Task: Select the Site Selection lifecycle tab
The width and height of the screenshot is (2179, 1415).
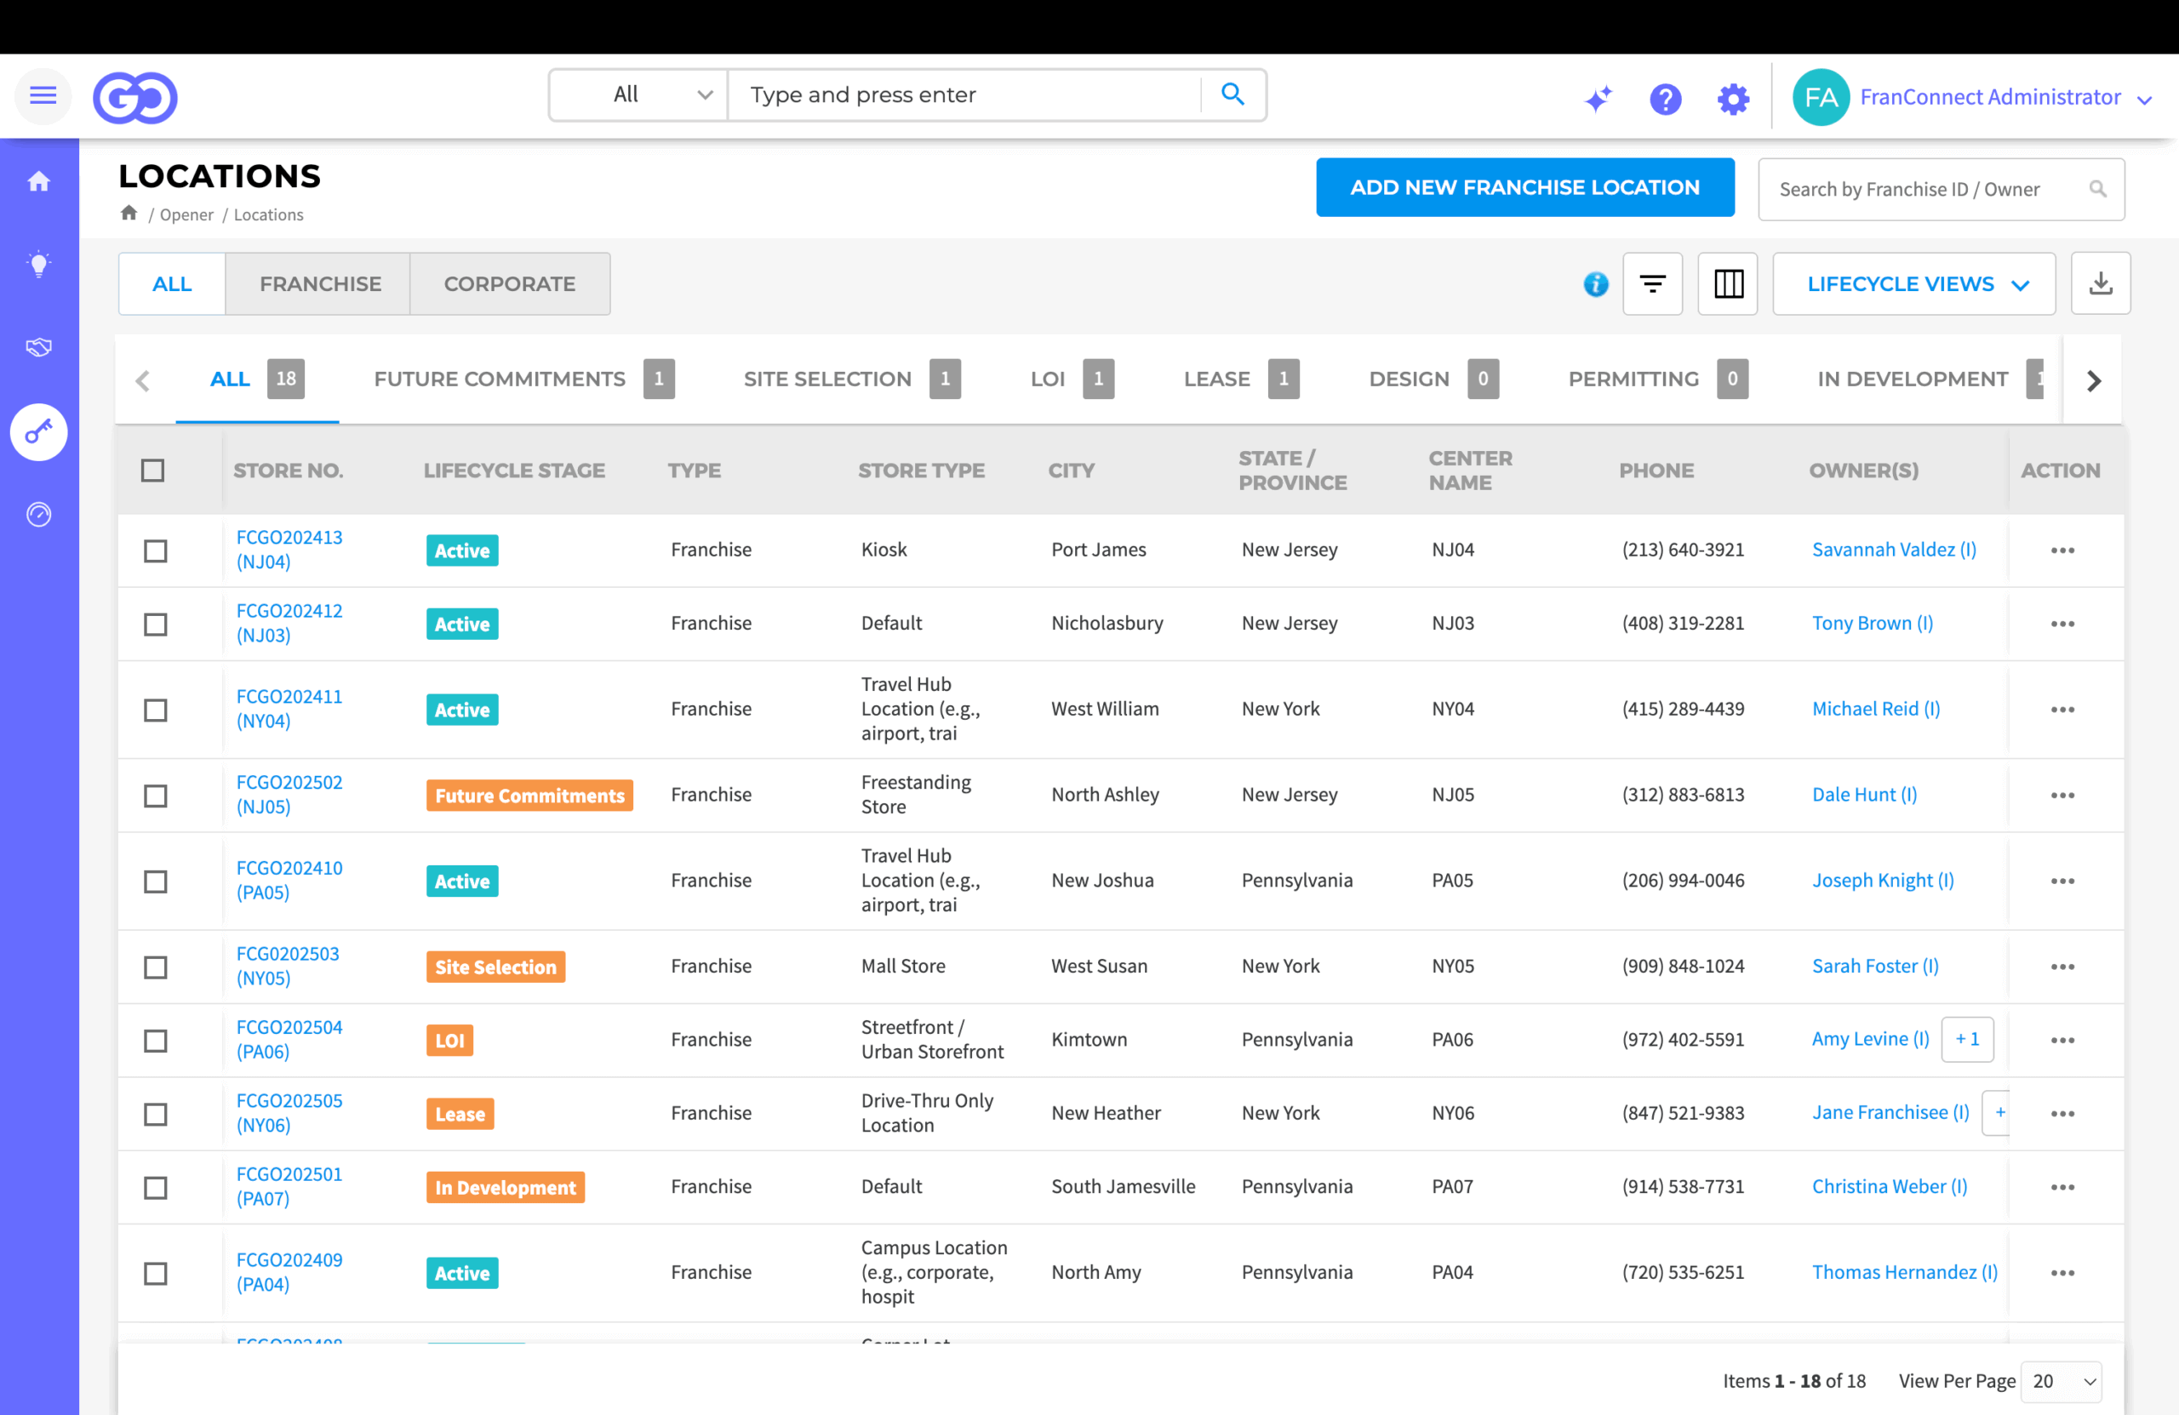Action: tap(851, 379)
